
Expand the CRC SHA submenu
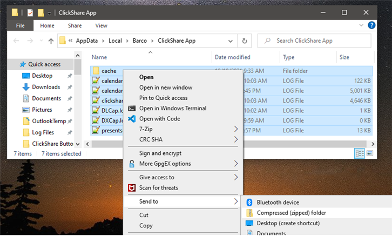click(x=236, y=139)
